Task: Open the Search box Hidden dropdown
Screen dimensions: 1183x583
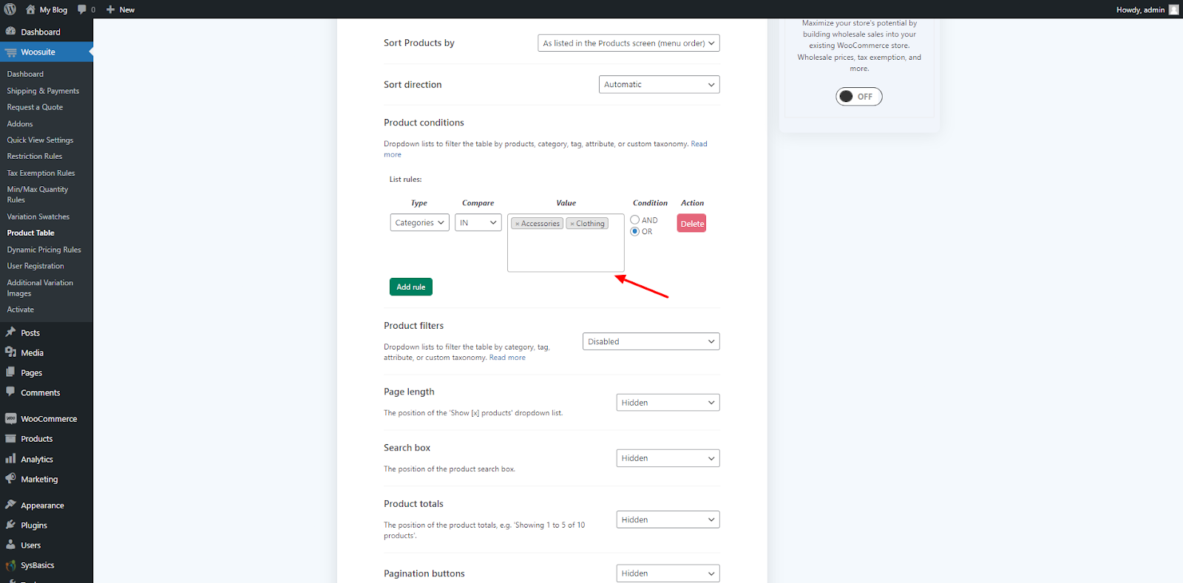Action: pos(668,458)
